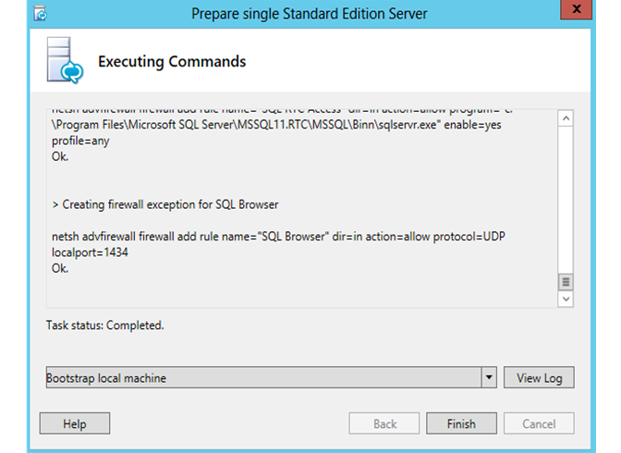Click the greyed-out Back button
Viewport: 621px width, 453px height.
click(384, 423)
